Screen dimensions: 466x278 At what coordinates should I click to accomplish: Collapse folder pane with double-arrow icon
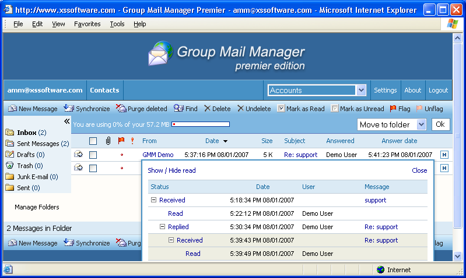(x=66, y=122)
